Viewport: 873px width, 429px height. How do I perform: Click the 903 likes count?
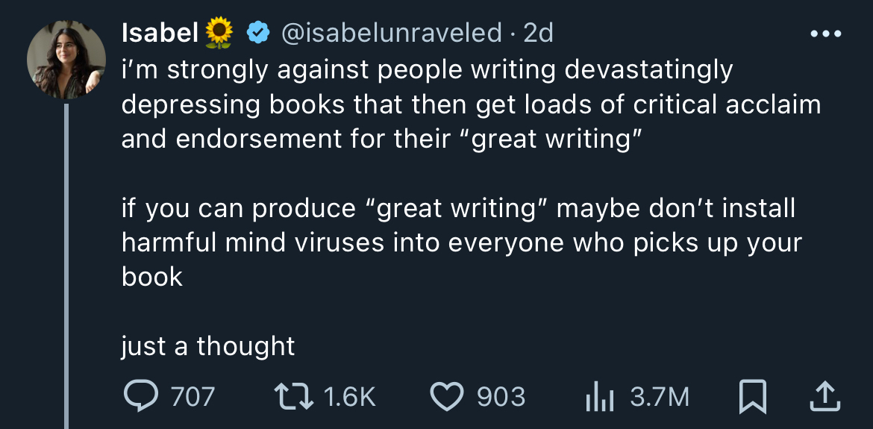501,396
